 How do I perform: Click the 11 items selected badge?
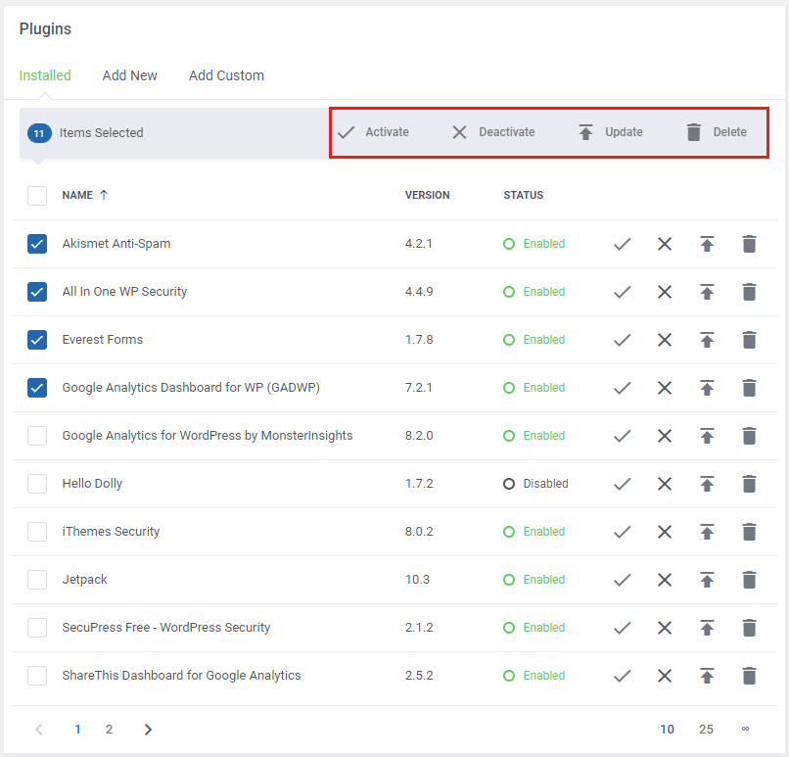click(39, 133)
